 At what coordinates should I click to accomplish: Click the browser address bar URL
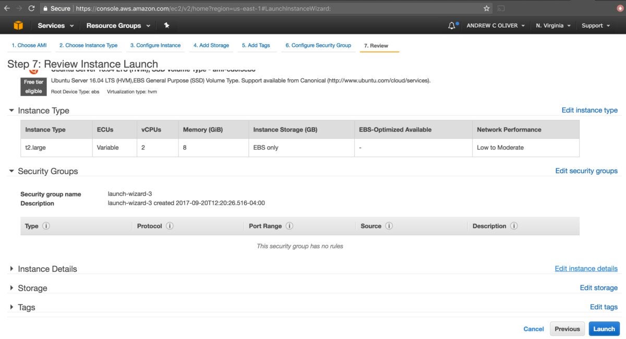(x=203, y=8)
